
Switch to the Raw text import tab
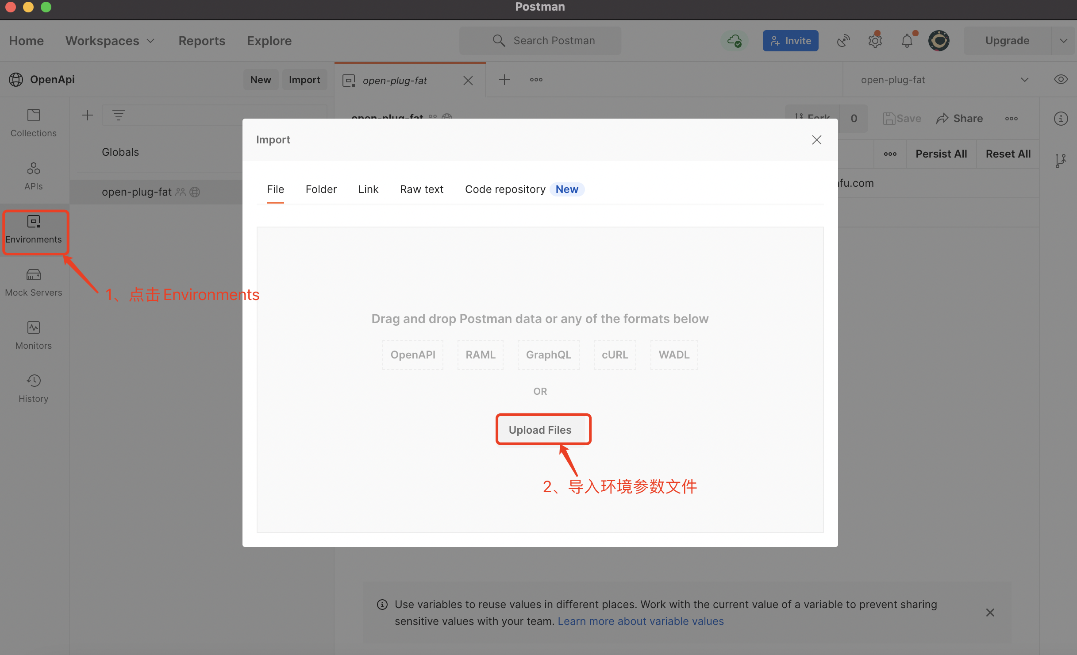(x=421, y=189)
